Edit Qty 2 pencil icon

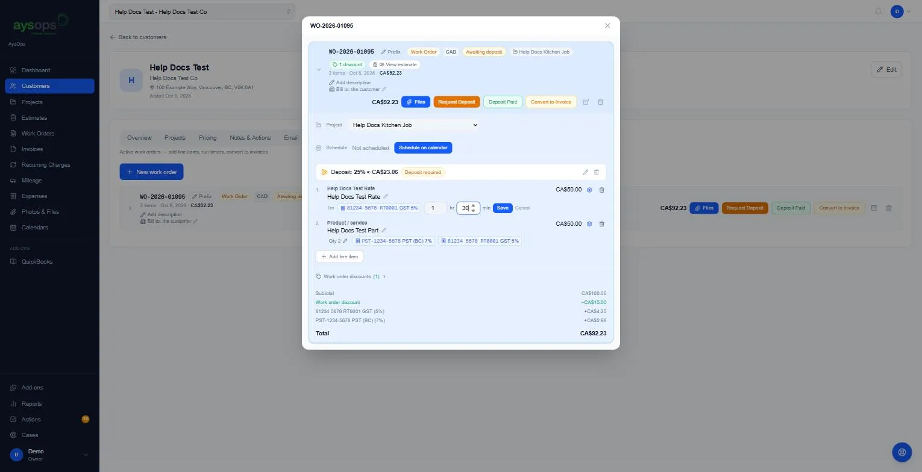point(345,241)
